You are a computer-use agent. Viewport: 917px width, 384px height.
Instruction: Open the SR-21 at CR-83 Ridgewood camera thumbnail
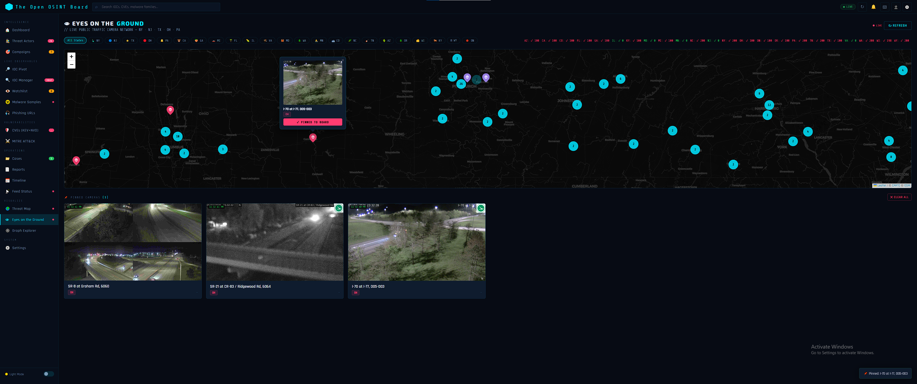(x=275, y=242)
